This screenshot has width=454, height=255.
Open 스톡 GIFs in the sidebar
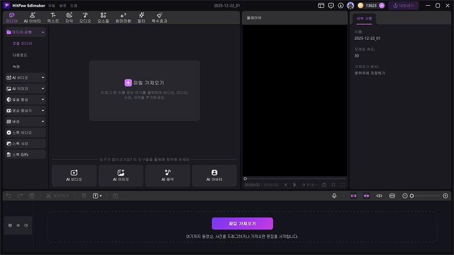coord(26,154)
